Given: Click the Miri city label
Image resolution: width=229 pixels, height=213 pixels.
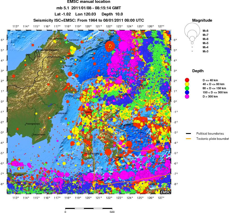Looking at the screenshot, I should pos(28,55).
